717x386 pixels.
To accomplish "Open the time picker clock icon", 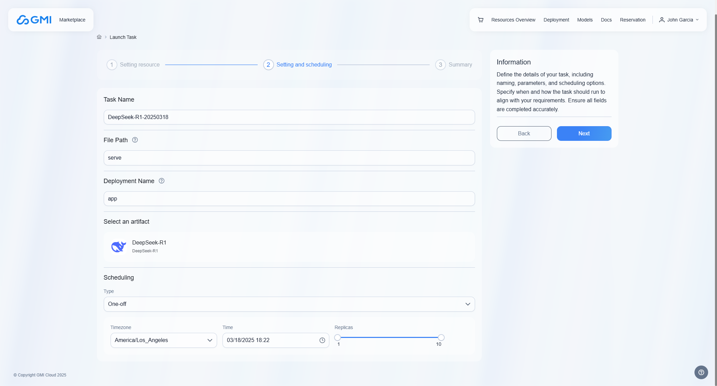I will click(322, 340).
